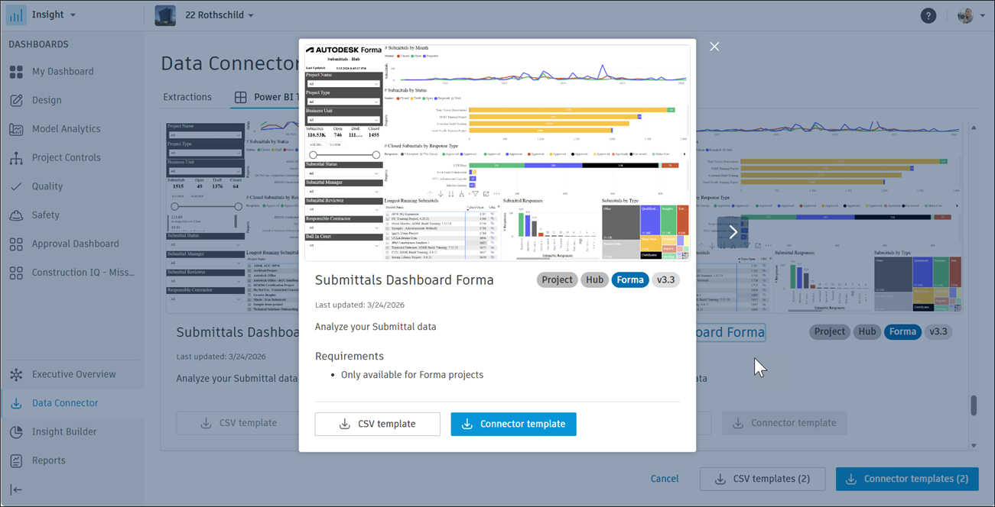
Task: Click the Connector templates (2) button
Action: pyautogui.click(x=907, y=480)
